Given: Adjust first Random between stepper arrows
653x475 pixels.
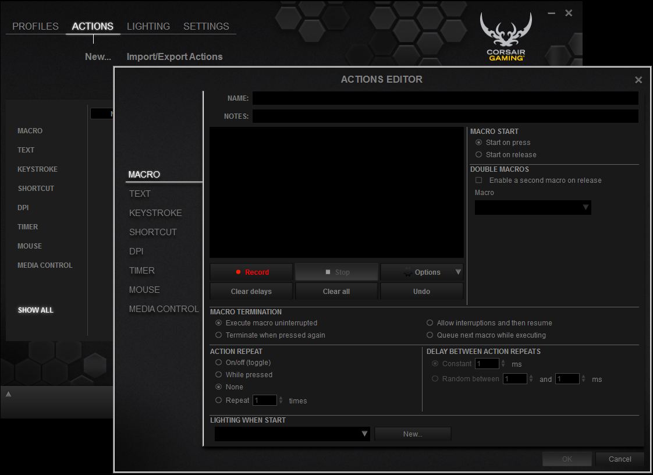Looking at the screenshot, I should pyautogui.click(x=531, y=379).
